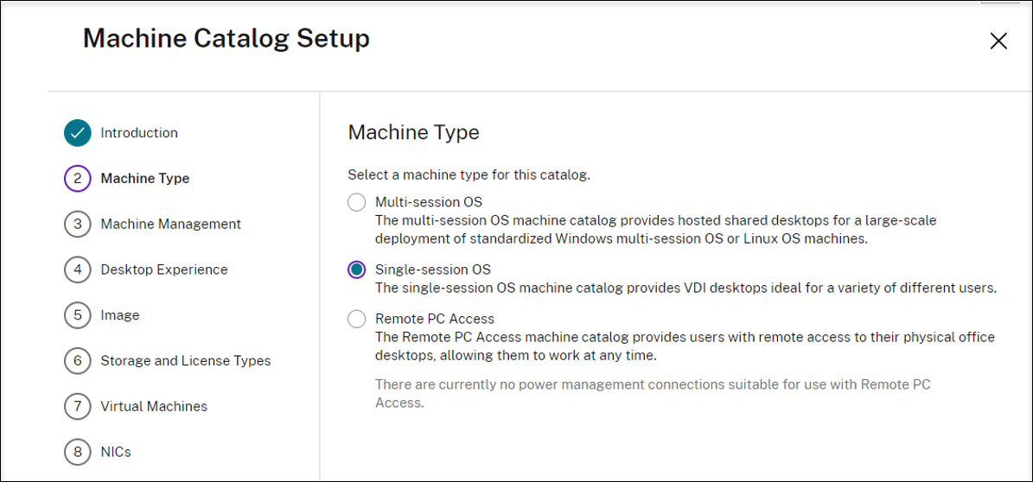The height and width of the screenshot is (482, 1033).
Task: Open the Virtual Machines step
Action: coord(154,407)
